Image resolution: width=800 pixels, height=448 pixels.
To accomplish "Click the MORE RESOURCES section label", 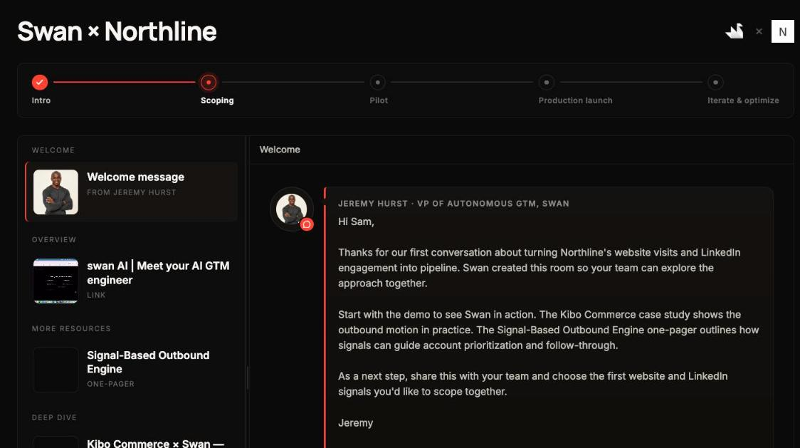I will pos(71,328).
